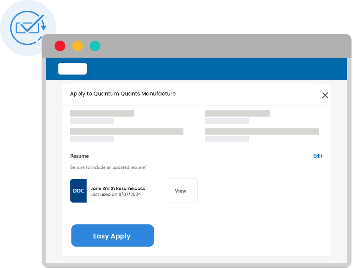Image resolution: width=353 pixels, height=268 pixels.
Task: Click the Resume section header
Action: (x=79, y=156)
